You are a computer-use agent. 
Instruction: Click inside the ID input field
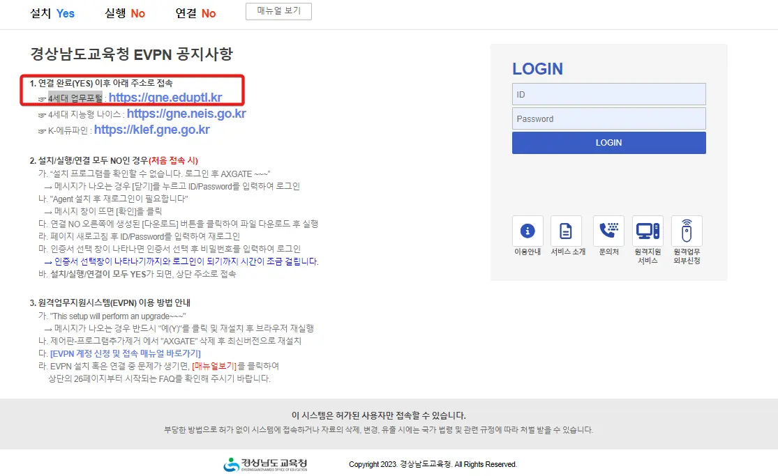pyautogui.click(x=608, y=94)
